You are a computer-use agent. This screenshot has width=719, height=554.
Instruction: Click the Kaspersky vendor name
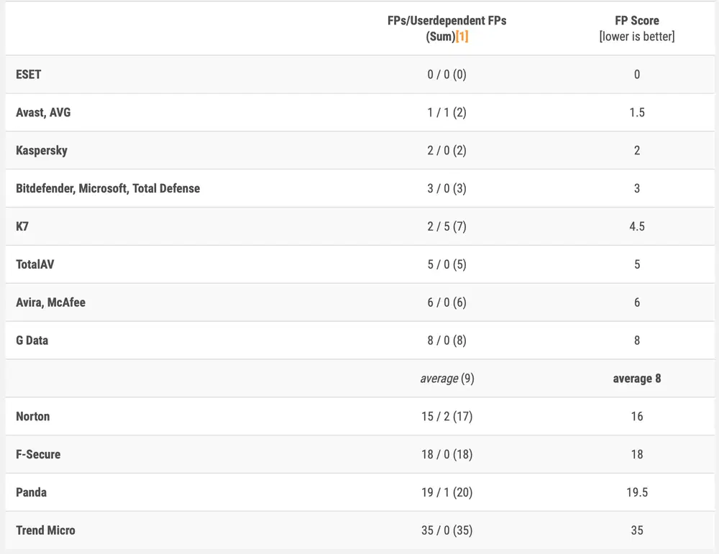(42, 150)
